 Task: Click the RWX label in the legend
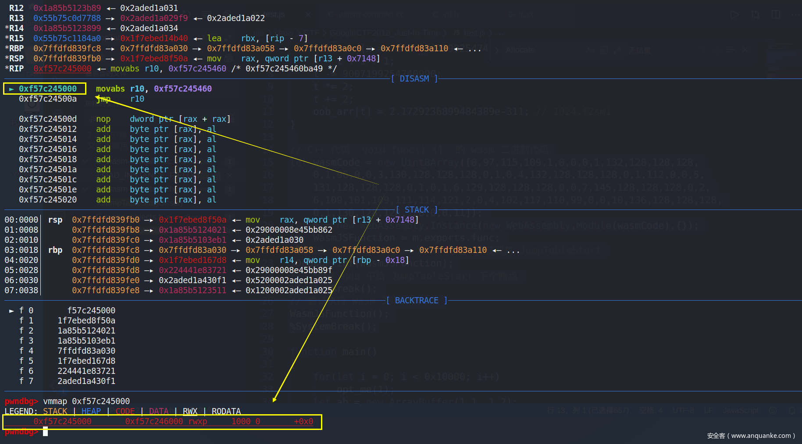coord(190,412)
